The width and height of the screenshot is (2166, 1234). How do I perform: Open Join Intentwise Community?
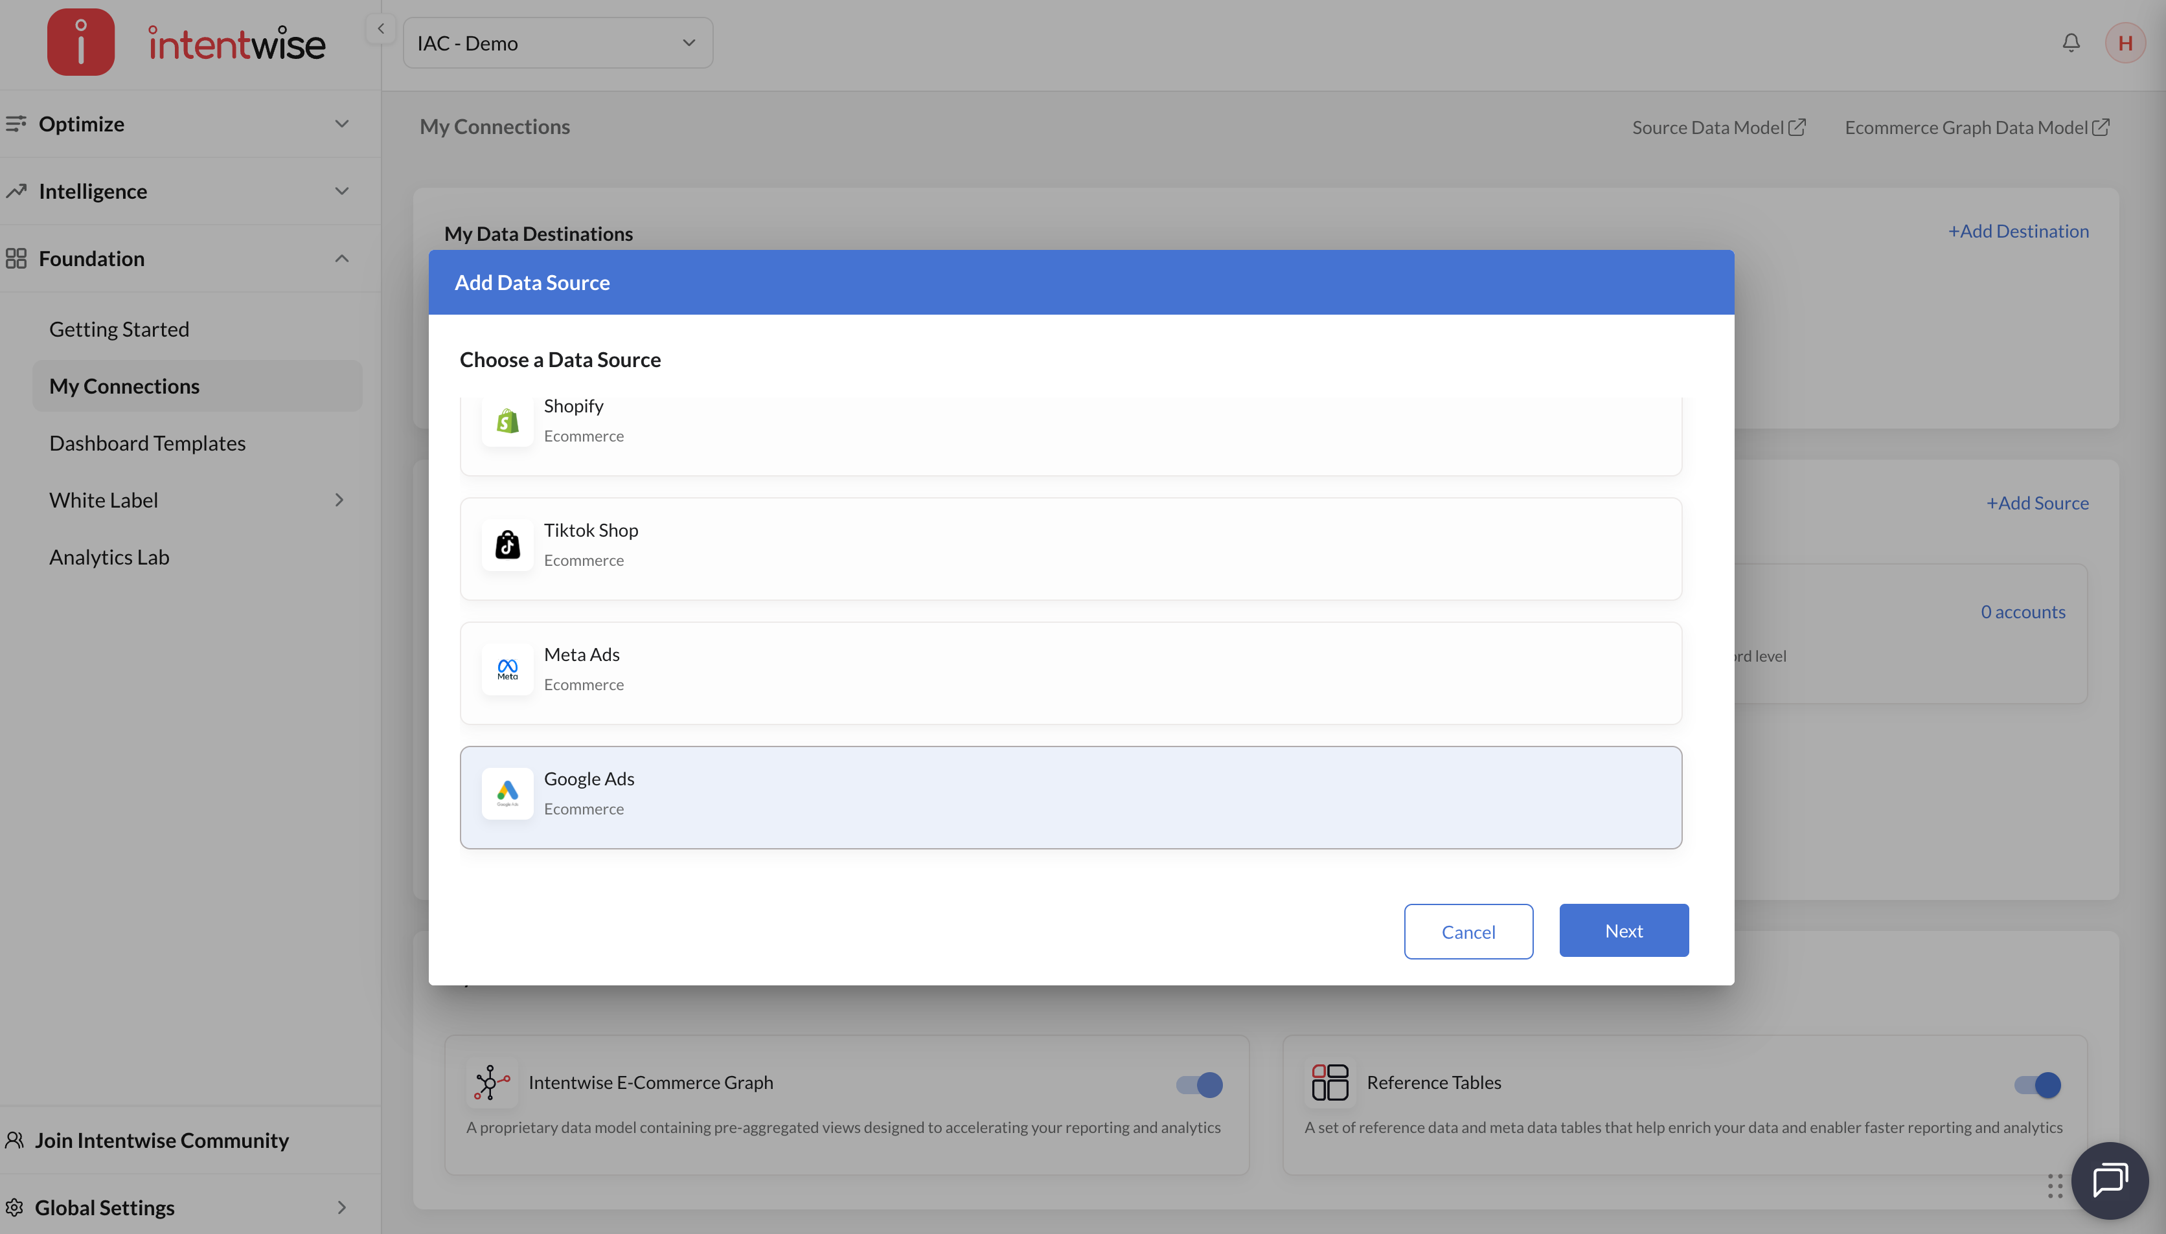coord(162,1140)
